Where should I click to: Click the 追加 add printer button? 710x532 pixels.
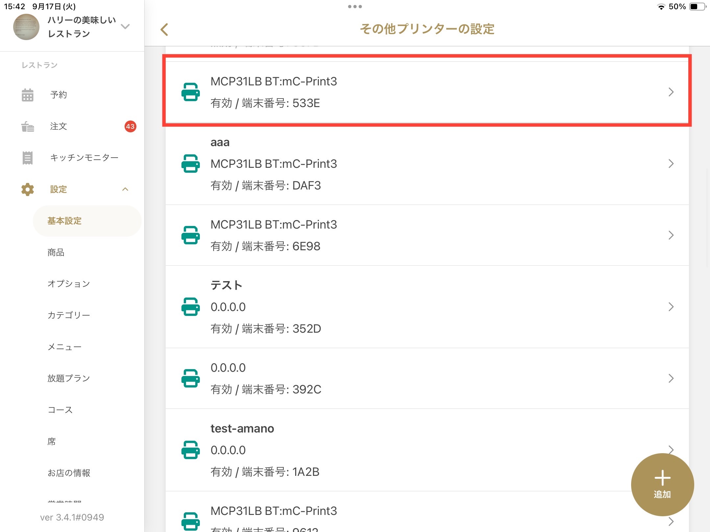662,485
